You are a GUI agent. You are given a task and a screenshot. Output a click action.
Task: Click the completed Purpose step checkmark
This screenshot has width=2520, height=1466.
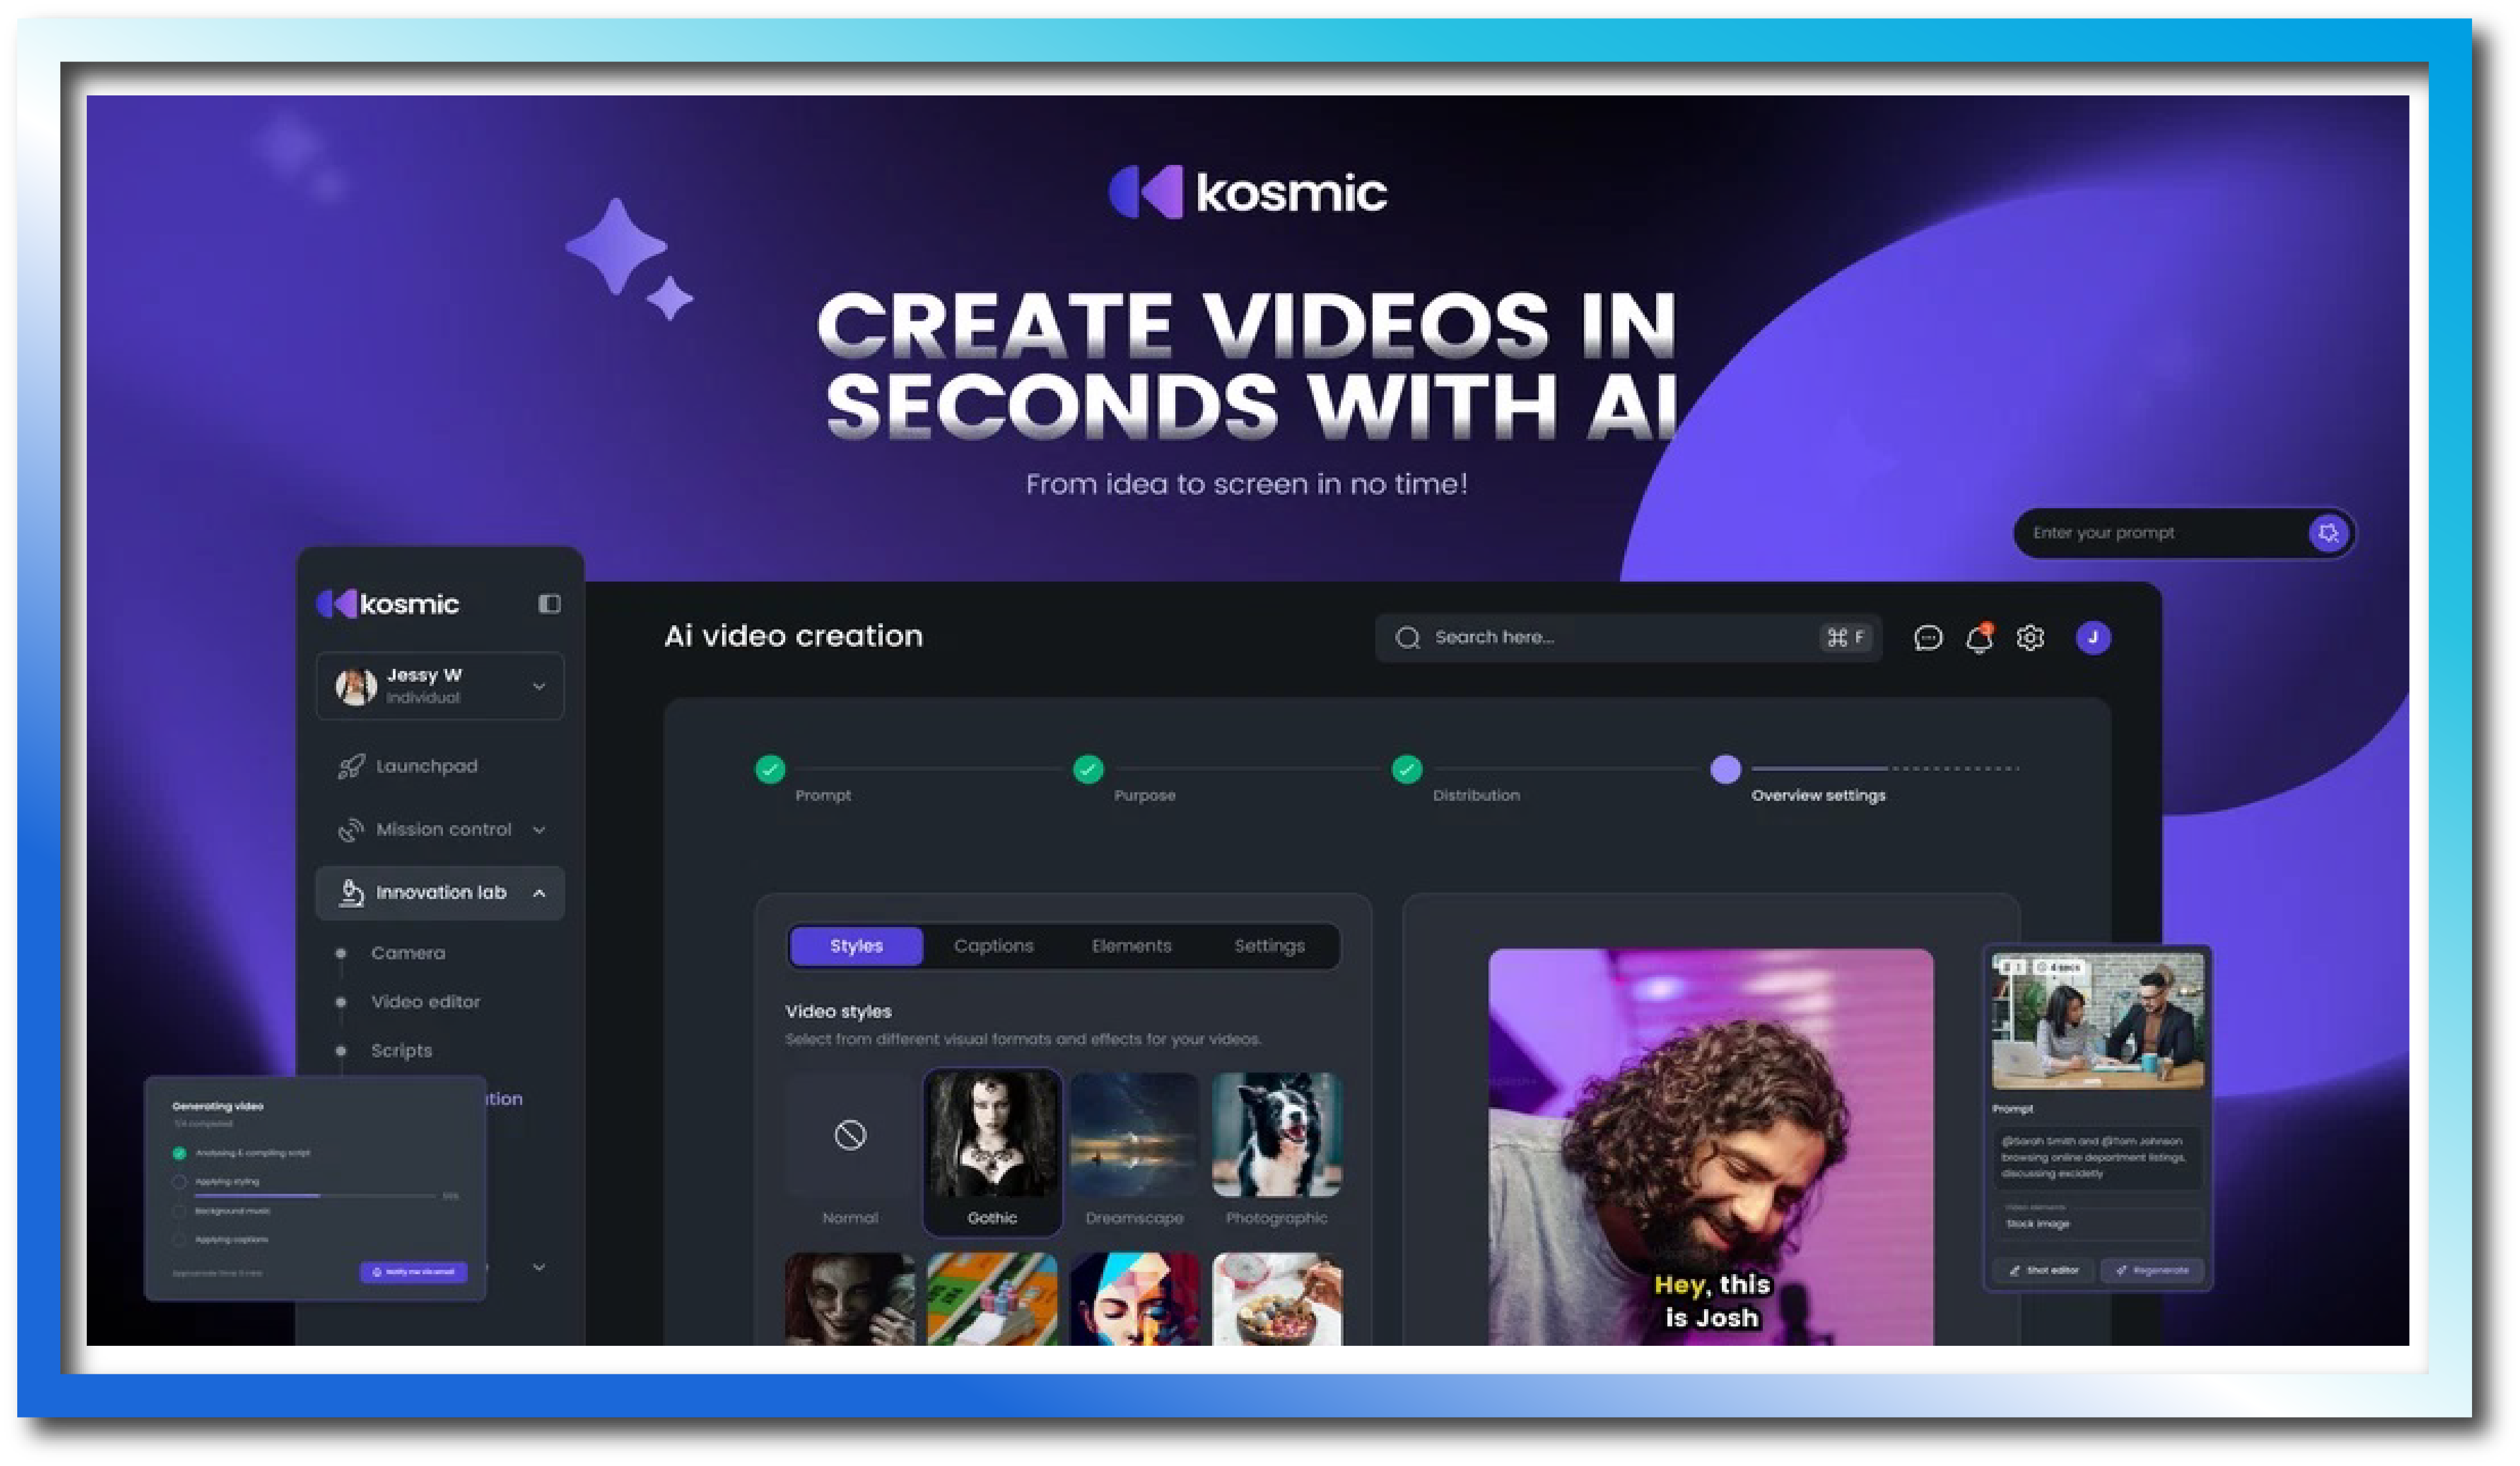pos(1088,769)
